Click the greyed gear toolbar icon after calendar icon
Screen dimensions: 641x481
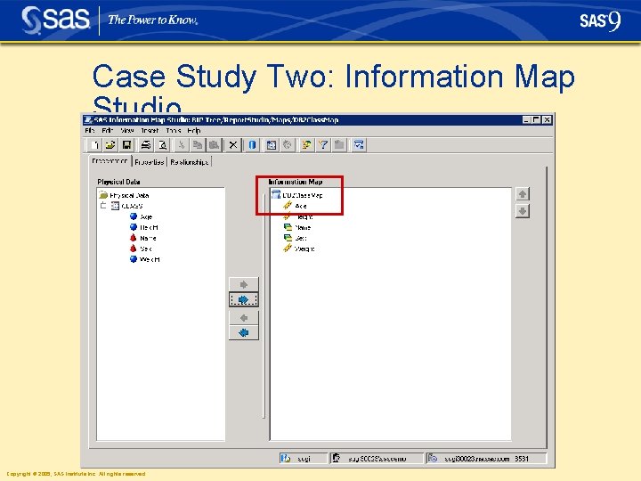288,145
